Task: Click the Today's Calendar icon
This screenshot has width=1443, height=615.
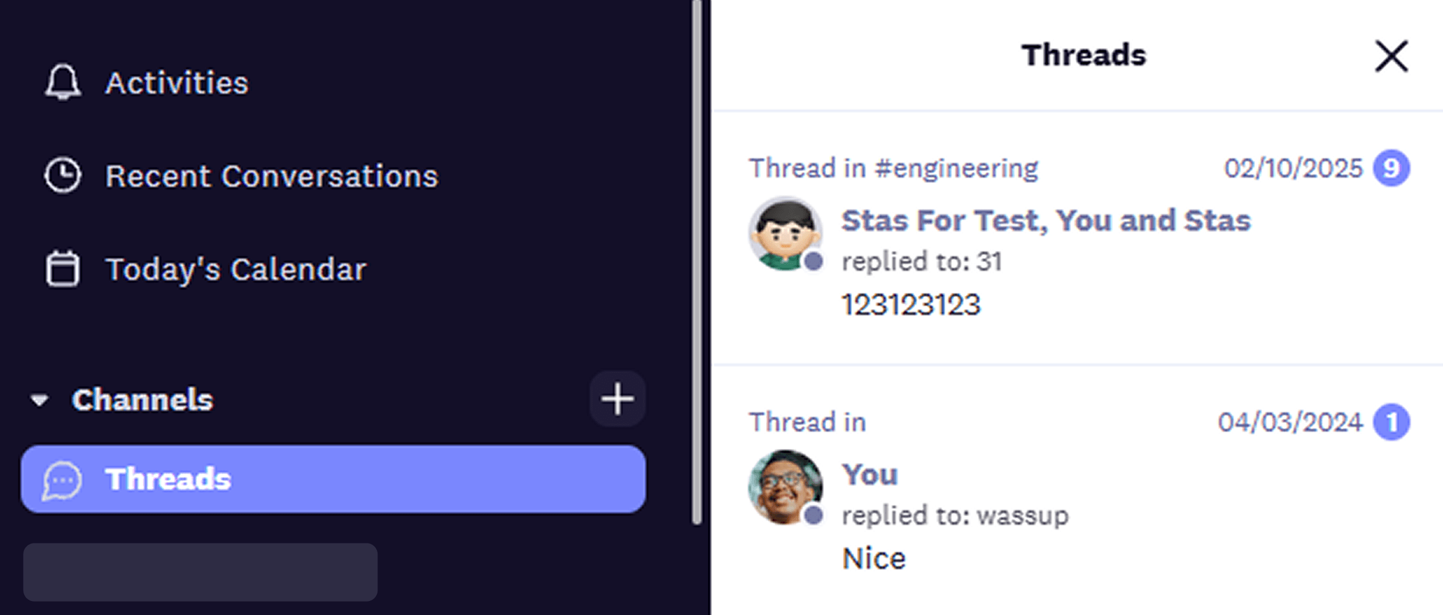Action: click(x=63, y=269)
